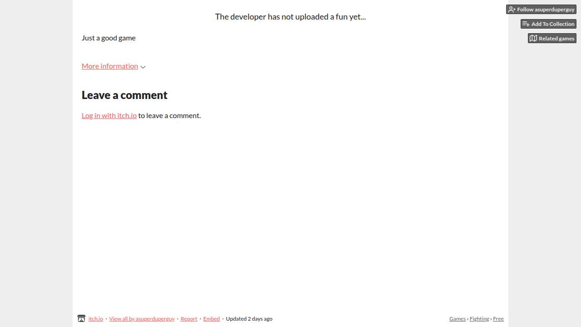Click the playlist-add icon on Add To Collection
This screenshot has height=327, width=581.
click(526, 24)
